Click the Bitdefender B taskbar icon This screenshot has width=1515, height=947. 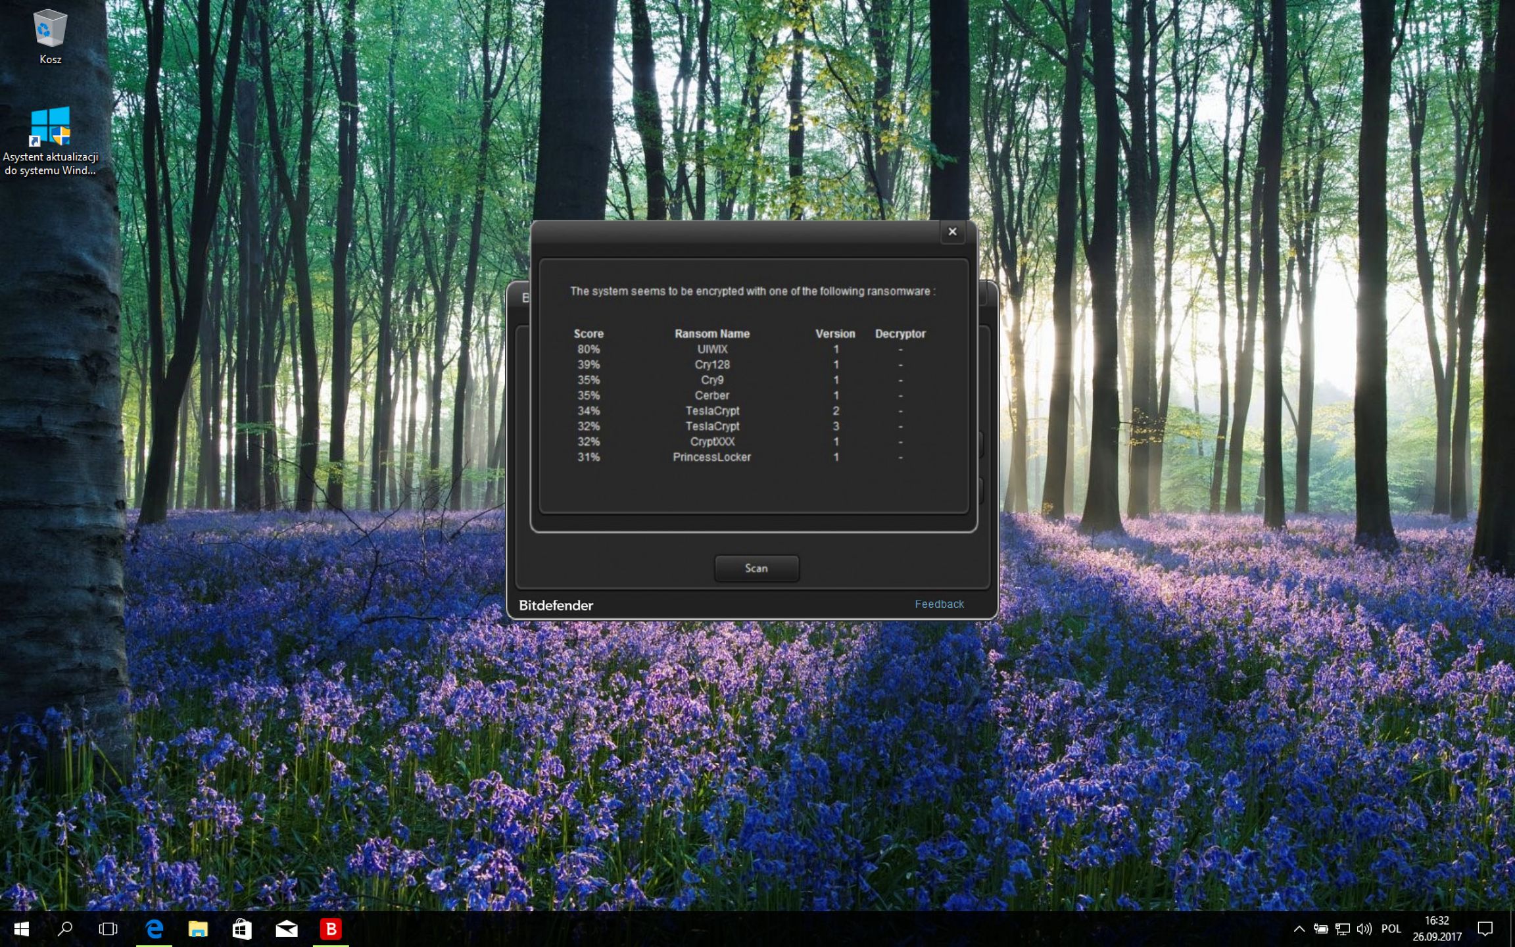pyautogui.click(x=331, y=929)
